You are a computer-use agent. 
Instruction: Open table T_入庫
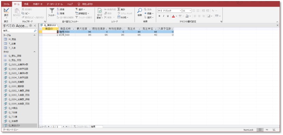tap(12, 48)
